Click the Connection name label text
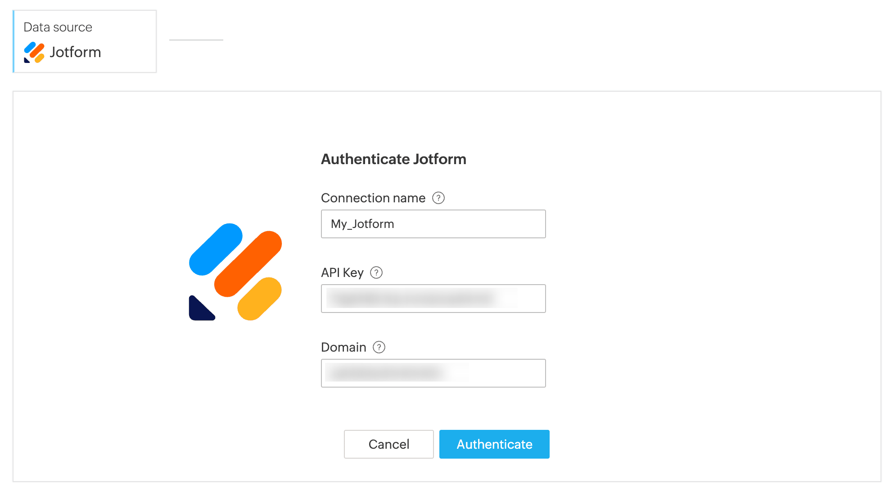 click(x=373, y=198)
